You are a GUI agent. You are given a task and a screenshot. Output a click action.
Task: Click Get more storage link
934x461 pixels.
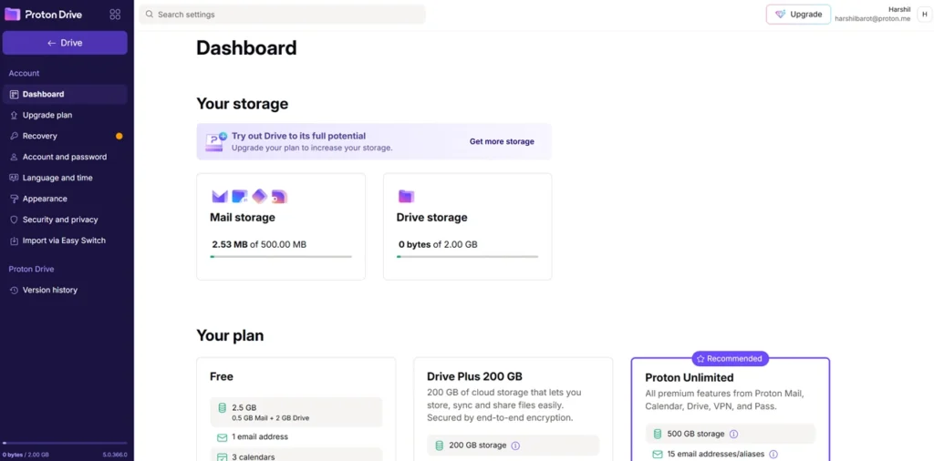(x=502, y=141)
